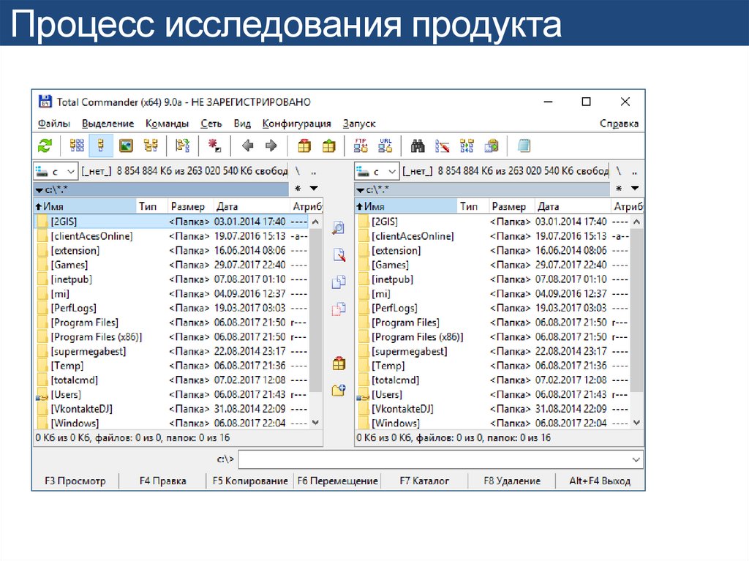The width and height of the screenshot is (749, 561).
Task: Open the URL new FTP connection icon
Action: [385, 146]
